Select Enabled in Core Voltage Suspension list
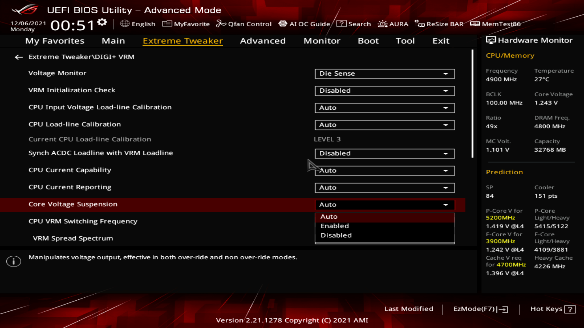The height and width of the screenshot is (328, 584). pos(335,226)
